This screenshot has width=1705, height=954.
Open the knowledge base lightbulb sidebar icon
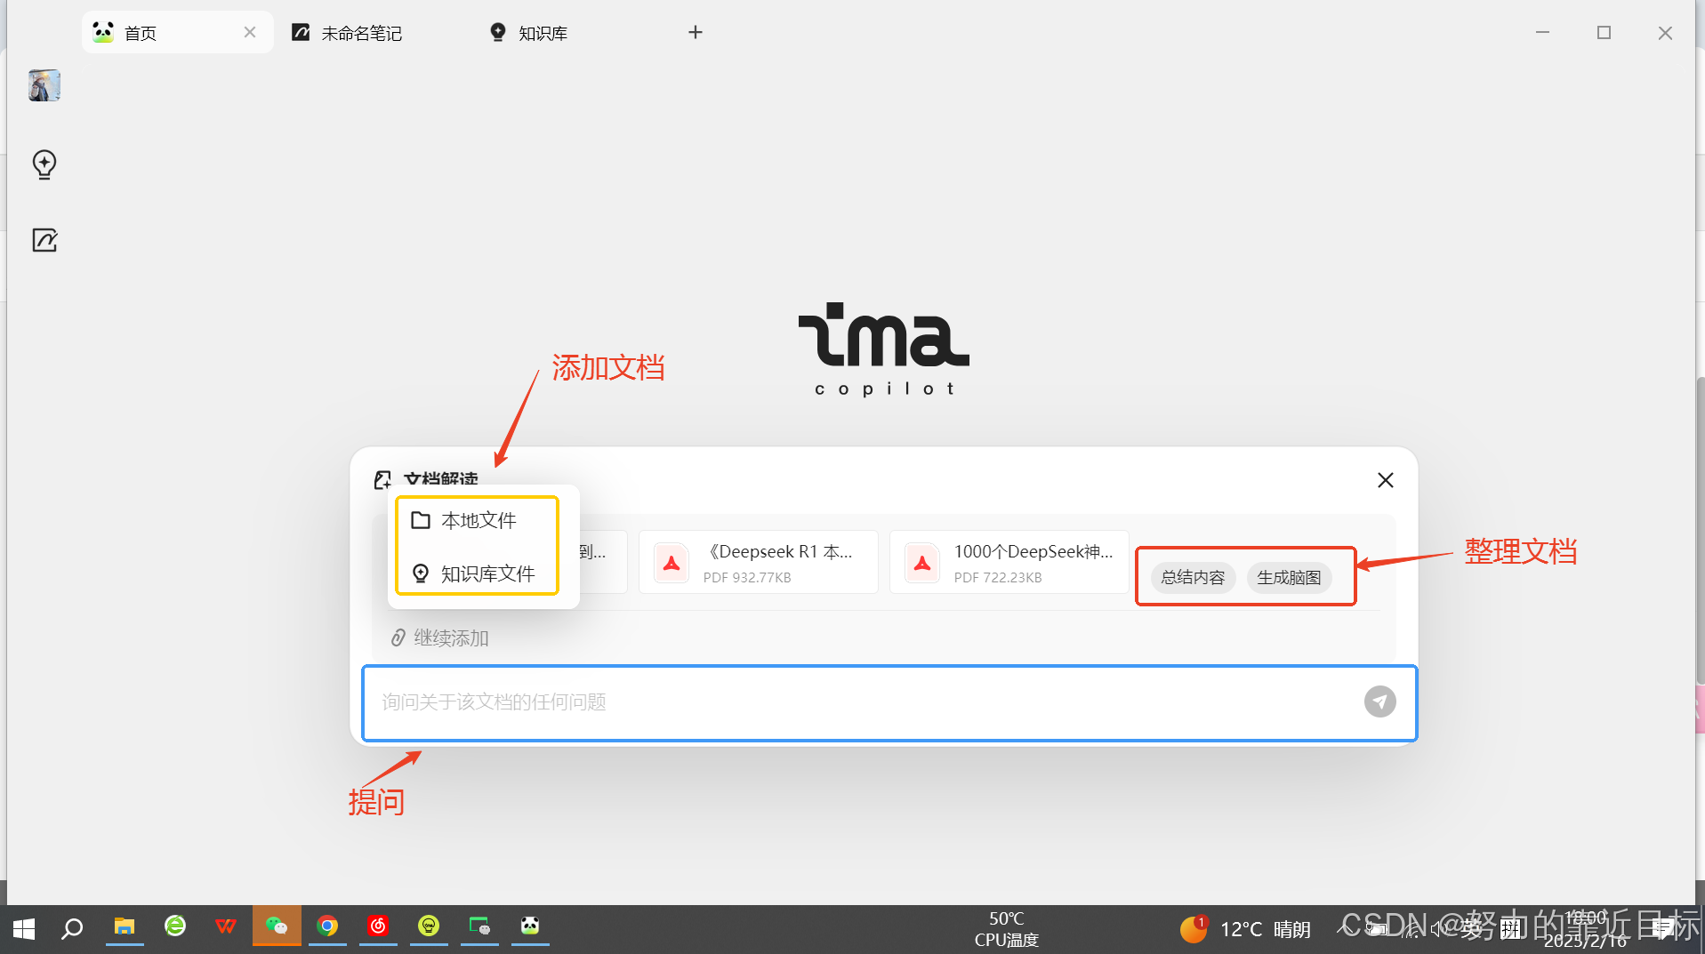pos(44,164)
